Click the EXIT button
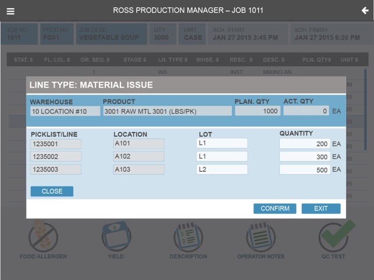The image size is (374, 280). click(x=321, y=209)
